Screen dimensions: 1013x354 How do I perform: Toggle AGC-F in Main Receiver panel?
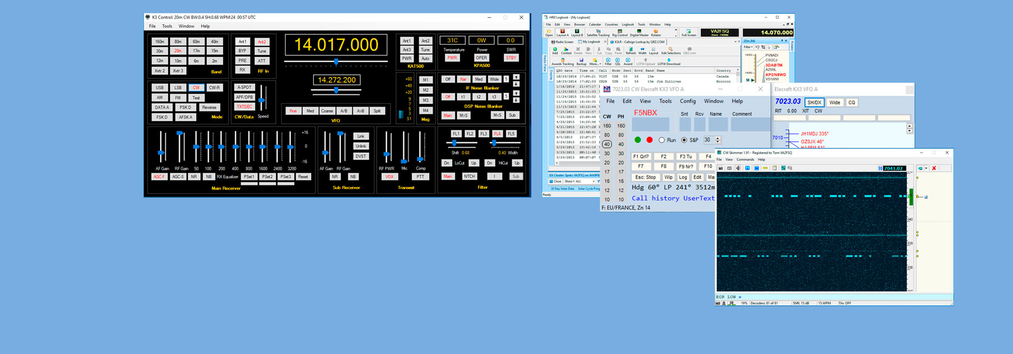[x=159, y=176]
